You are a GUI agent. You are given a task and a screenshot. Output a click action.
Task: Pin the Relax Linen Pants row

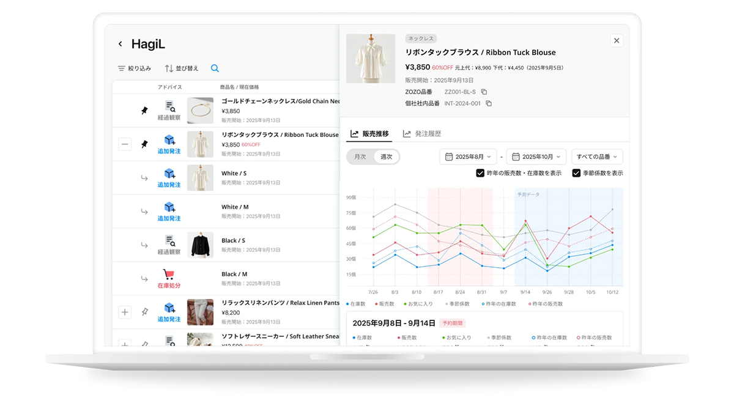(144, 312)
